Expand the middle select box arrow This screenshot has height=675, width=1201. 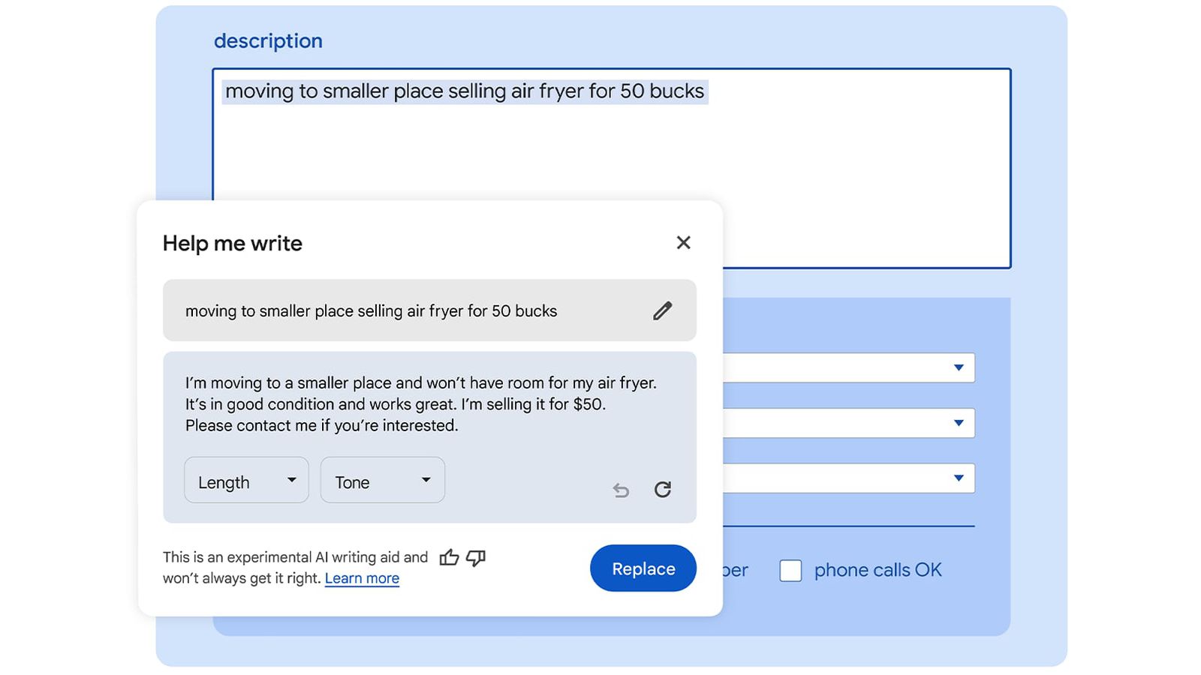click(x=959, y=423)
